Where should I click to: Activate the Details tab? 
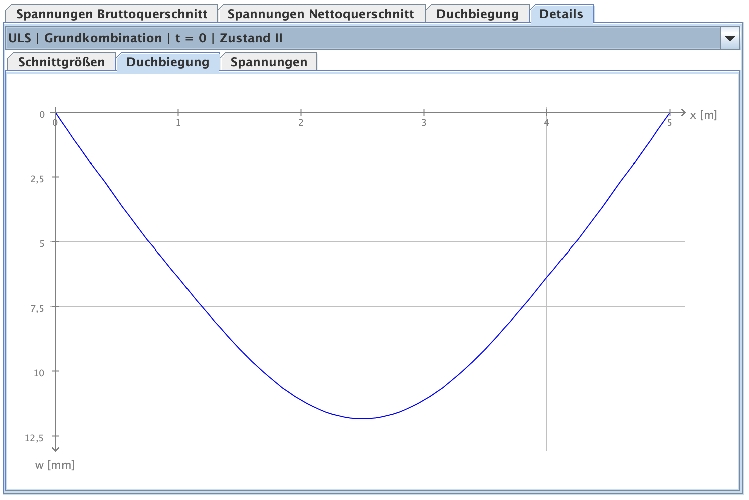click(x=561, y=14)
